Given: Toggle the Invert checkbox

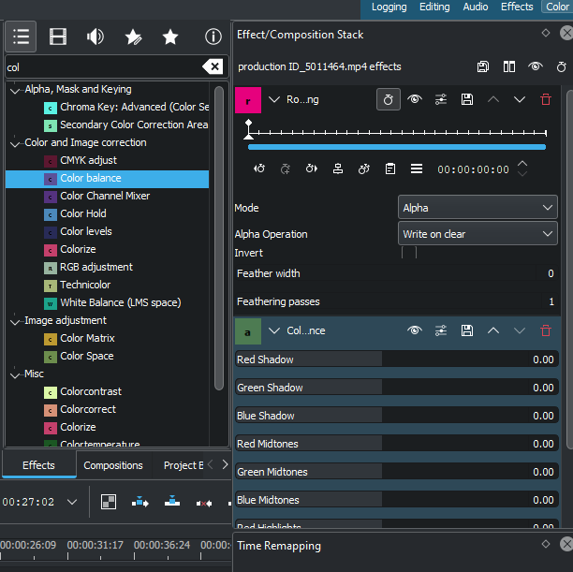Looking at the screenshot, I should [408, 253].
